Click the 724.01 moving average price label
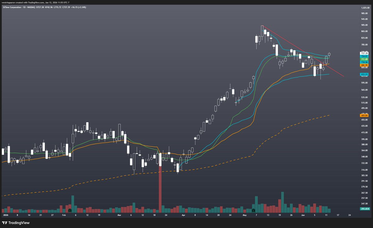This screenshot has height=228, width=373. 364,56
